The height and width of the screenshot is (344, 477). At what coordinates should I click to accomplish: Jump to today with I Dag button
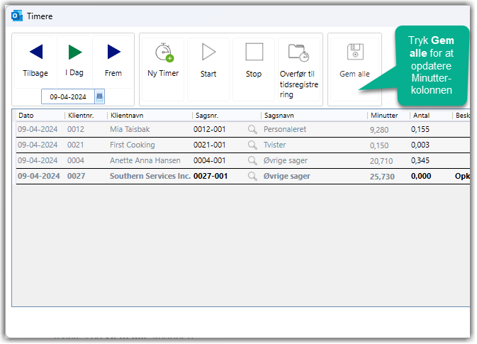coord(74,62)
